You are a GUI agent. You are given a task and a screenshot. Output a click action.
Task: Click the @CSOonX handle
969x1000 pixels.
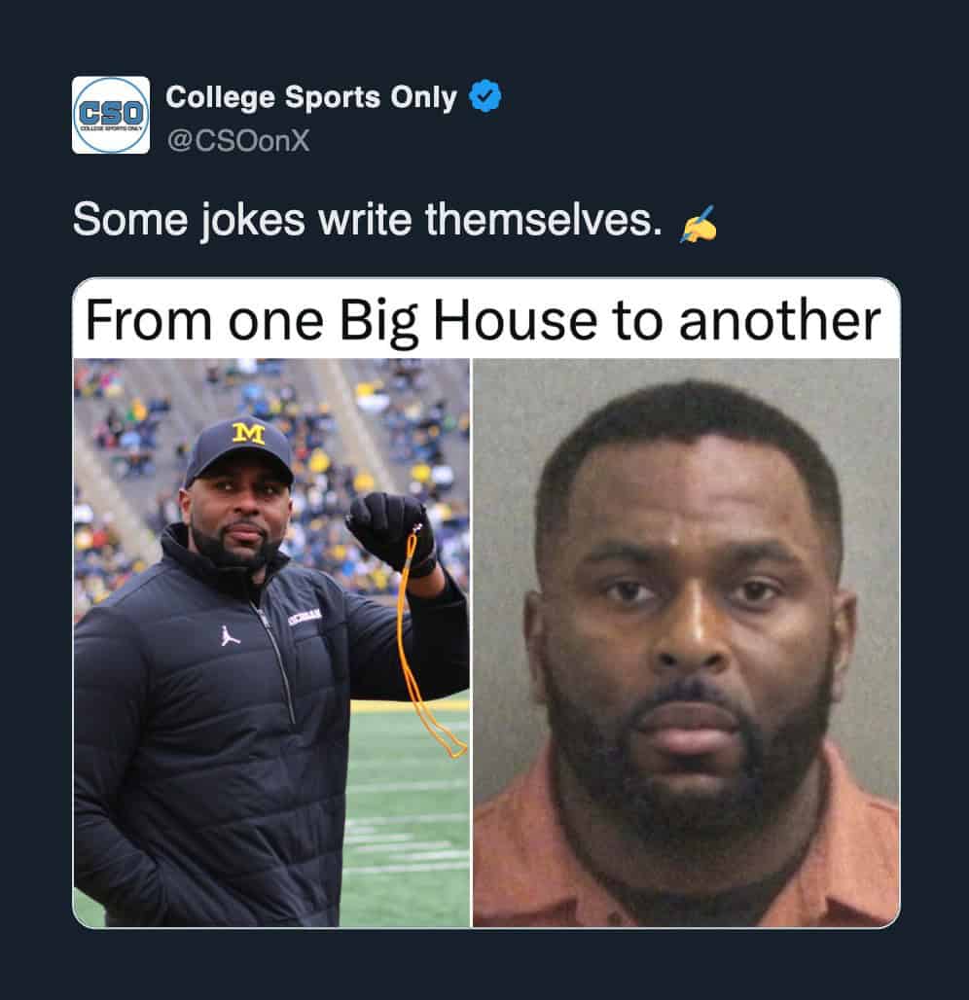(237, 141)
